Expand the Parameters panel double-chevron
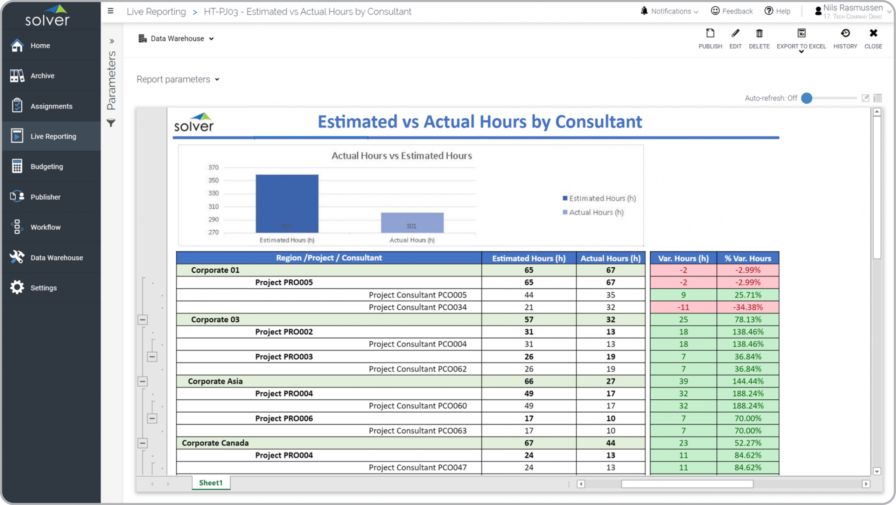This screenshot has width=896, height=505. point(112,41)
